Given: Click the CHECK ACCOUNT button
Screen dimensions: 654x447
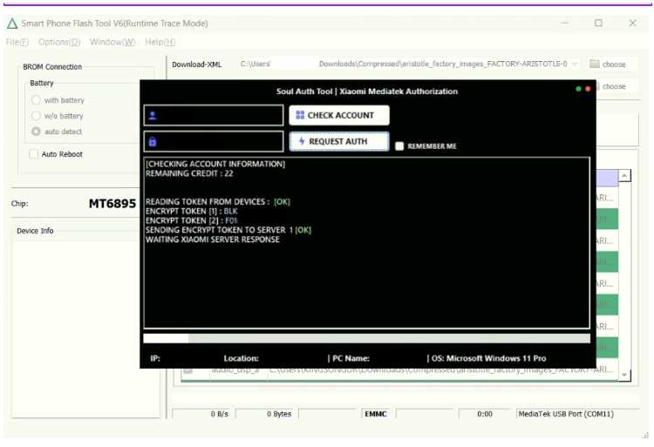Looking at the screenshot, I should (339, 115).
